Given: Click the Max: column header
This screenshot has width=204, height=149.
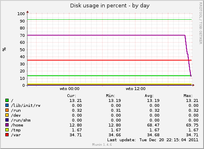Looking at the screenshot, I should (x=188, y=96).
